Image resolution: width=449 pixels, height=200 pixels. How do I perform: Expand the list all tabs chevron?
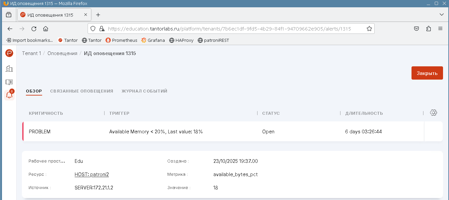[x=441, y=15]
